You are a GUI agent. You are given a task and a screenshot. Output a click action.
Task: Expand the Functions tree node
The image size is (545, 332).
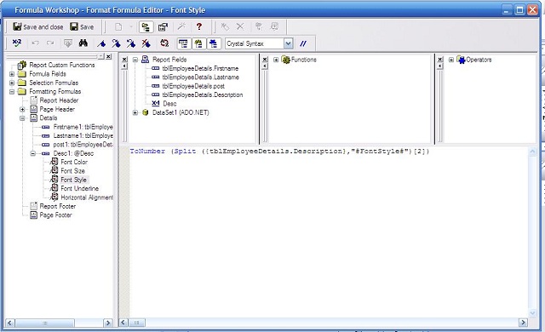tap(276, 60)
